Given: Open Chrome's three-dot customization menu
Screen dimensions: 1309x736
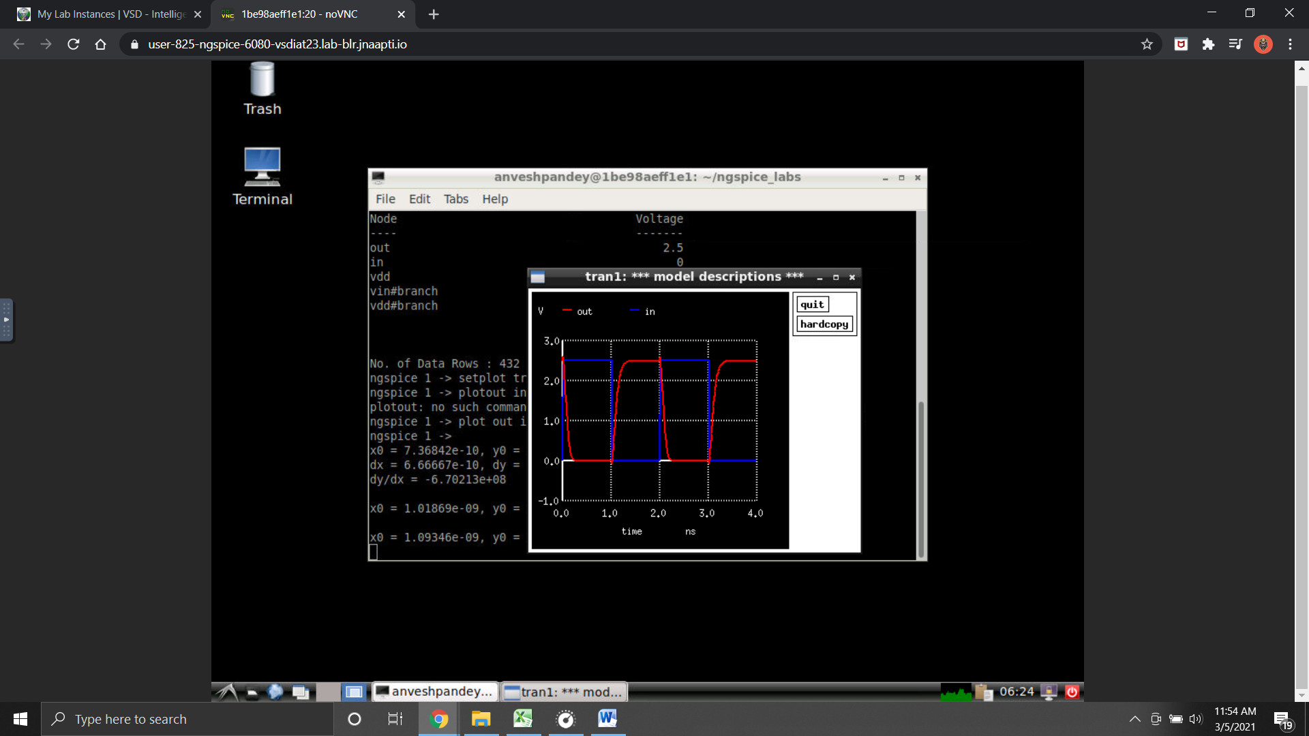Looking at the screenshot, I should pyautogui.click(x=1290, y=44).
